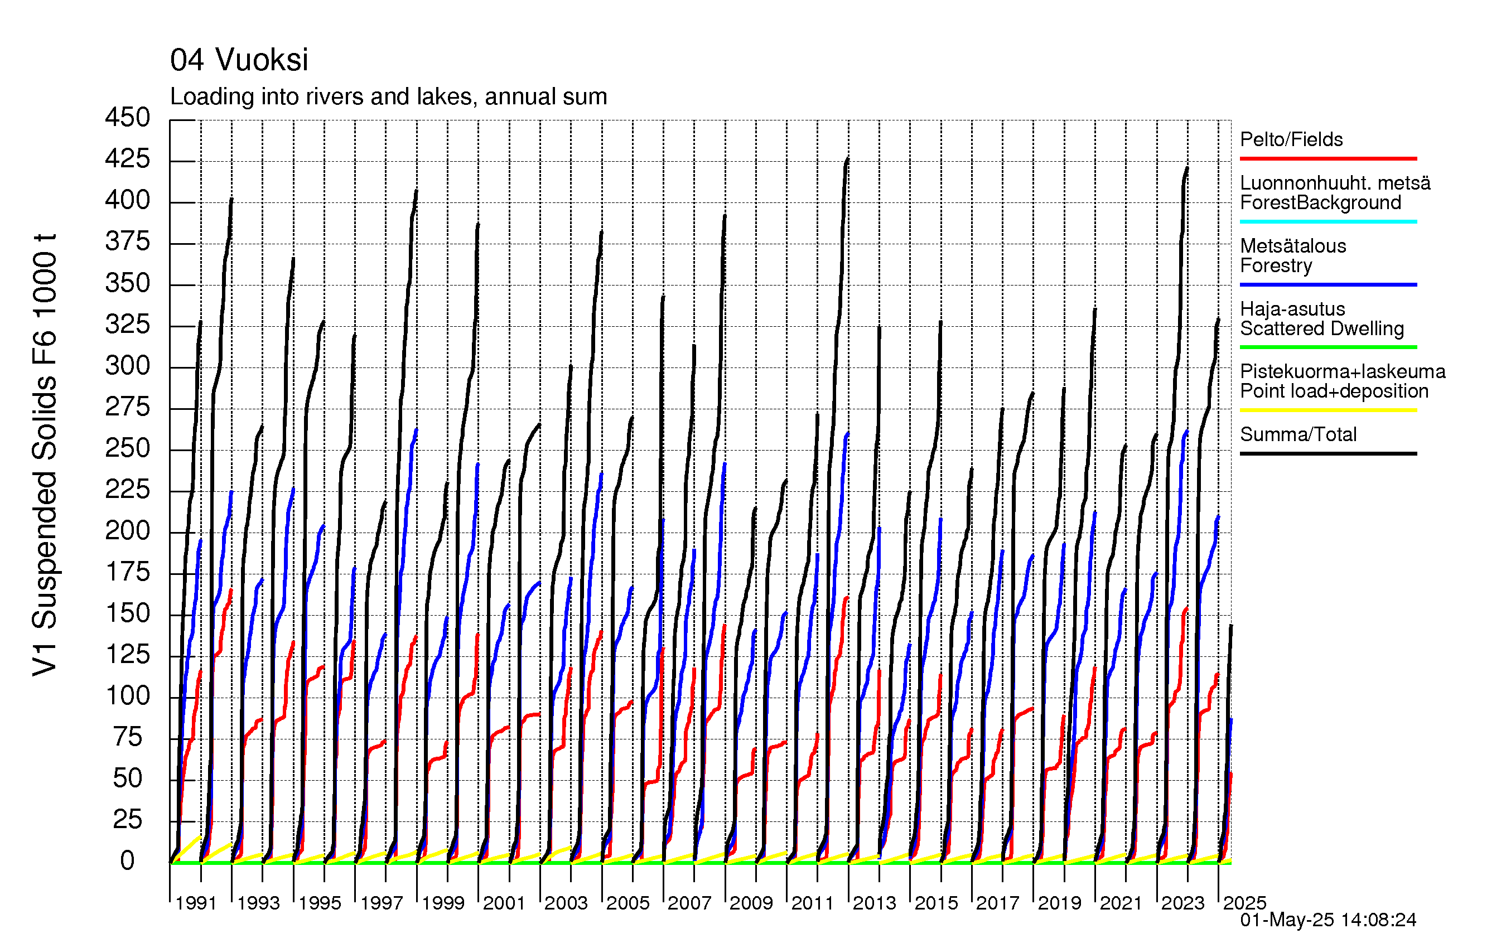The height and width of the screenshot is (948, 1506).
Task: Select the 'Pelto/Fields' legend label
Action: [x=1291, y=139]
